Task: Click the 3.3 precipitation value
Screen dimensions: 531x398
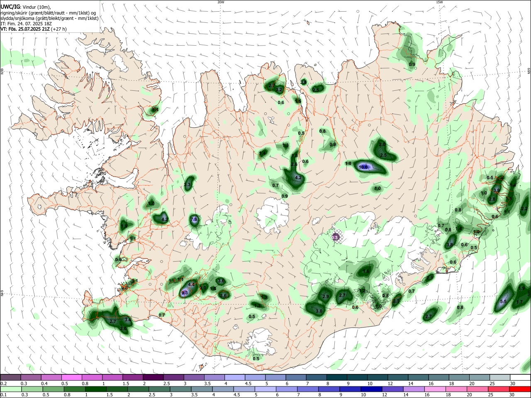Action: tap(187, 185)
